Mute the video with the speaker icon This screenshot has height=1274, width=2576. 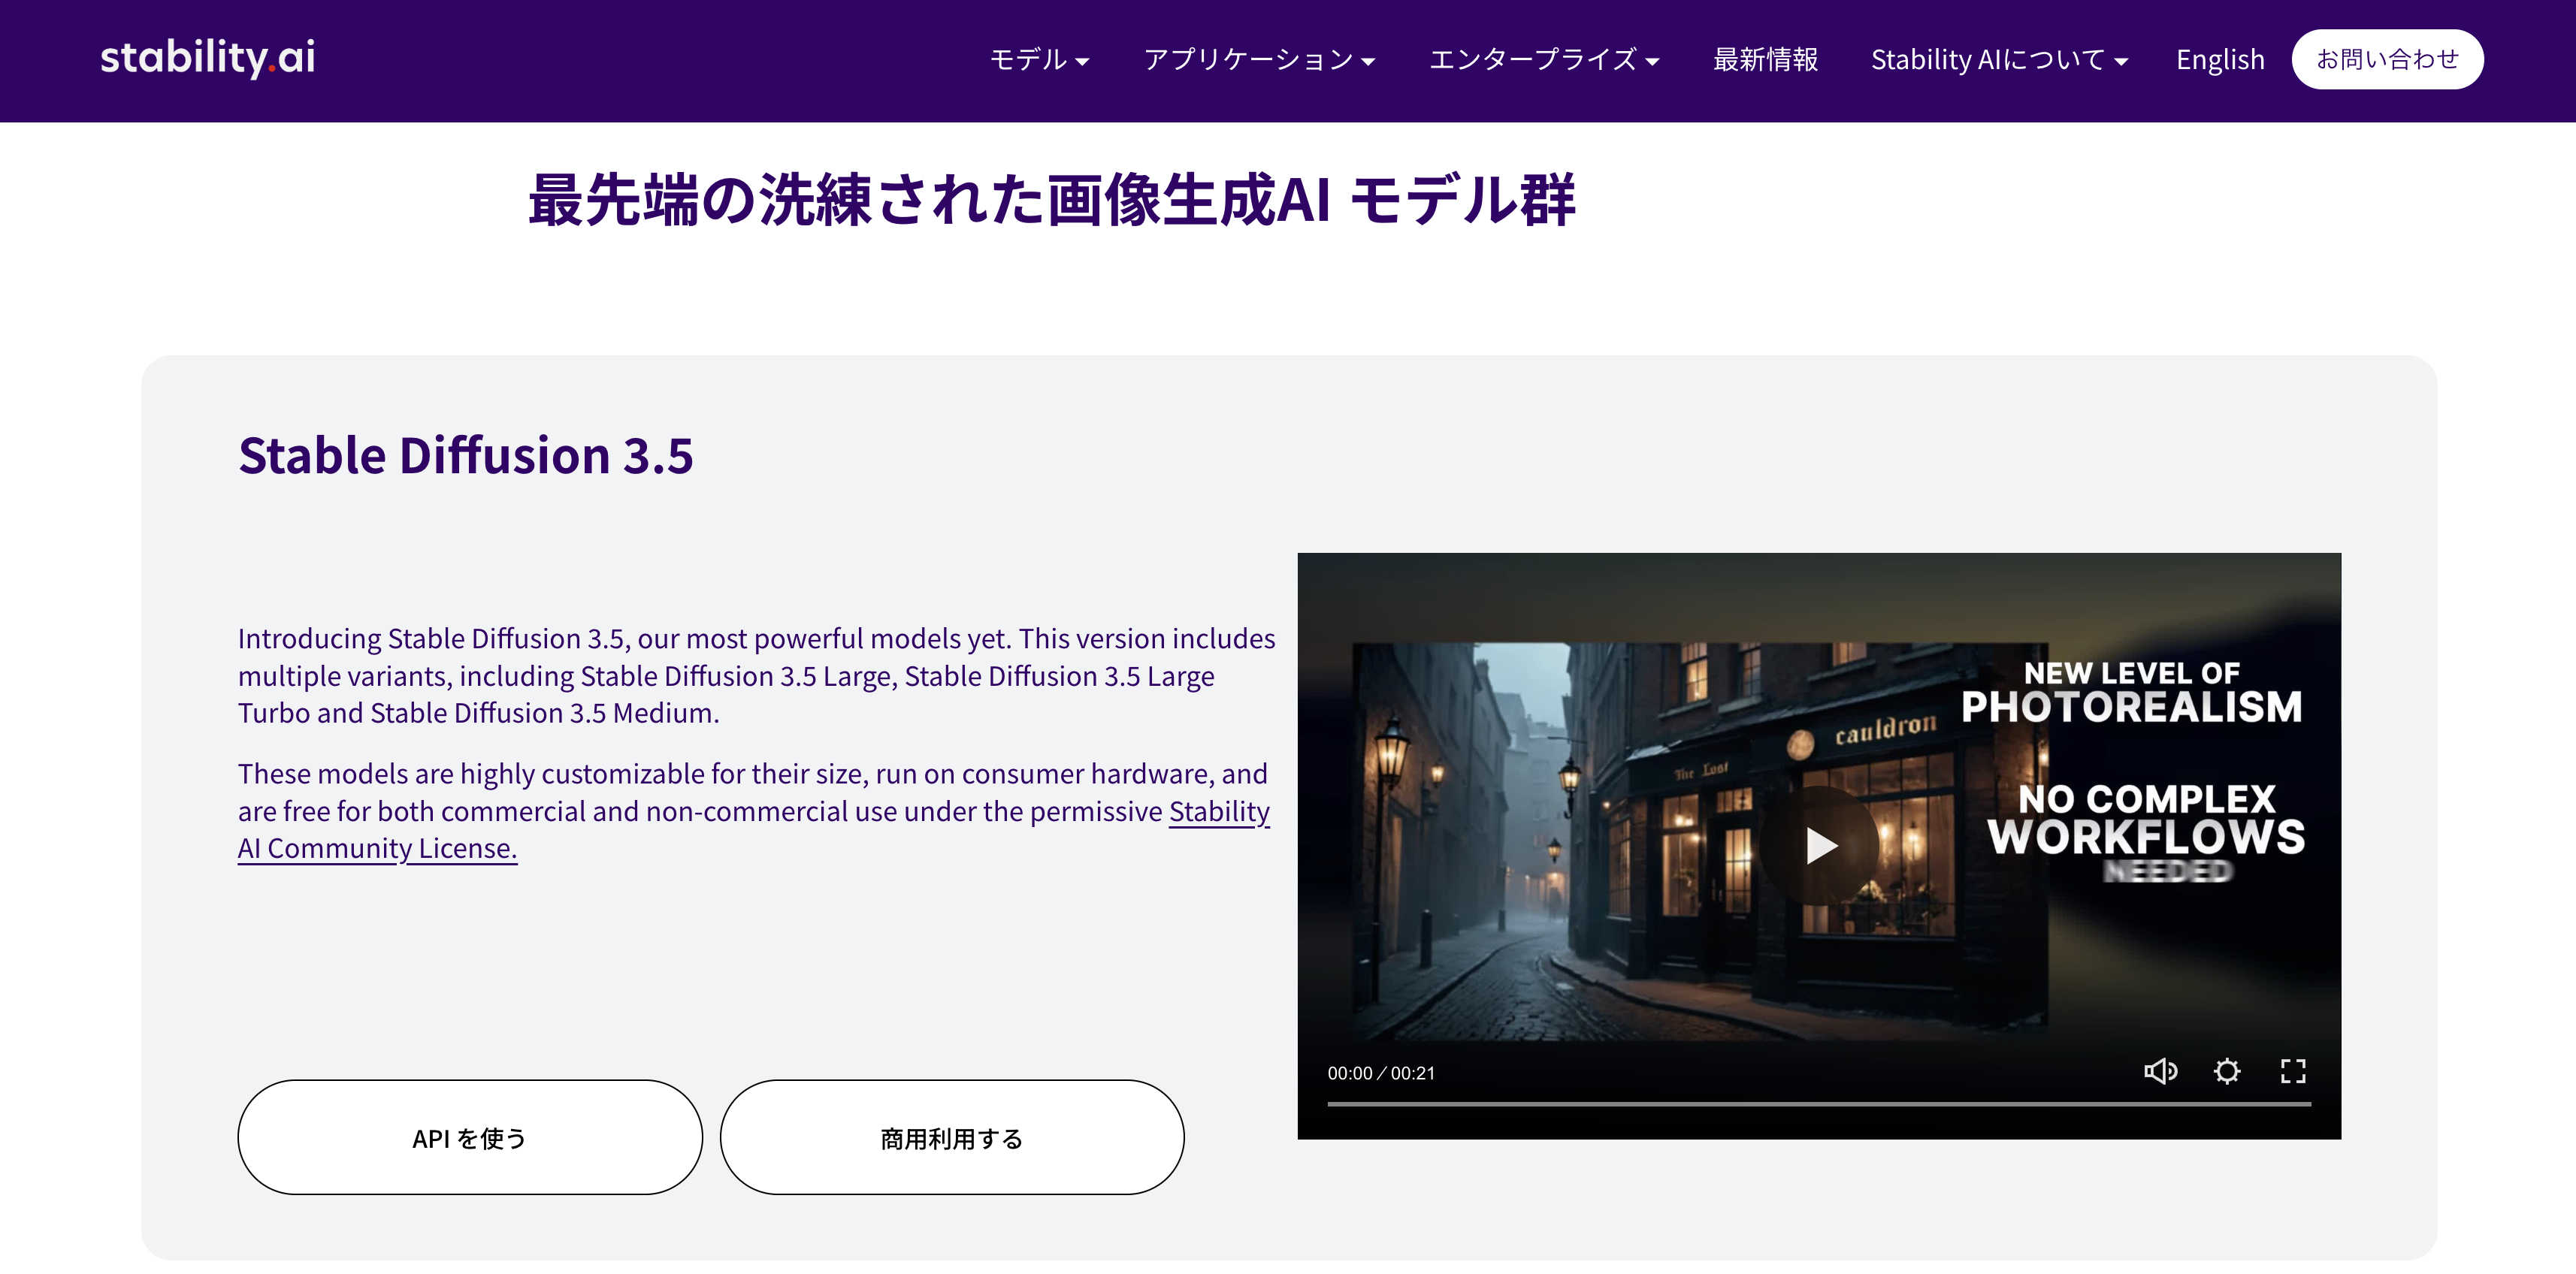tap(2160, 1071)
